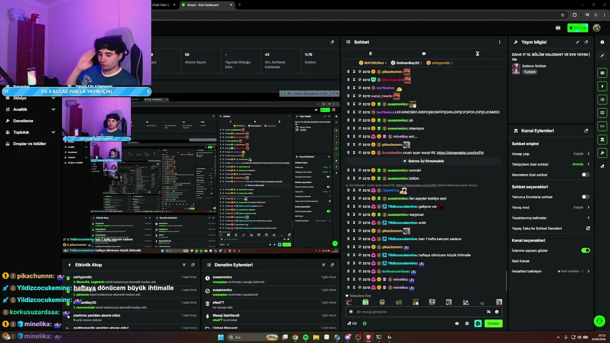
Task: Send message with Gönder button
Action: (x=493, y=323)
